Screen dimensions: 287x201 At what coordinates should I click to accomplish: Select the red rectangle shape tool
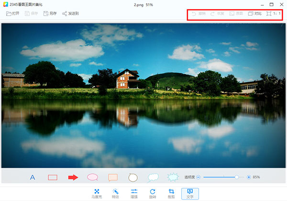(x=53, y=177)
